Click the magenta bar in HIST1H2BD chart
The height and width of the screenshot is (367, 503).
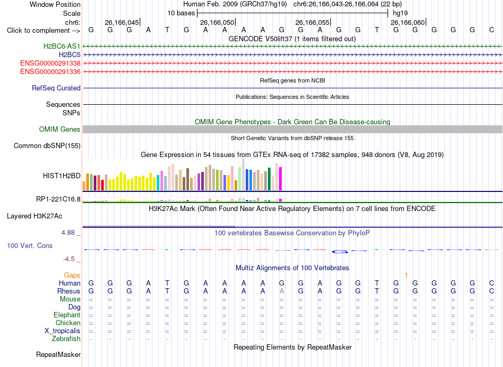coord(281,179)
